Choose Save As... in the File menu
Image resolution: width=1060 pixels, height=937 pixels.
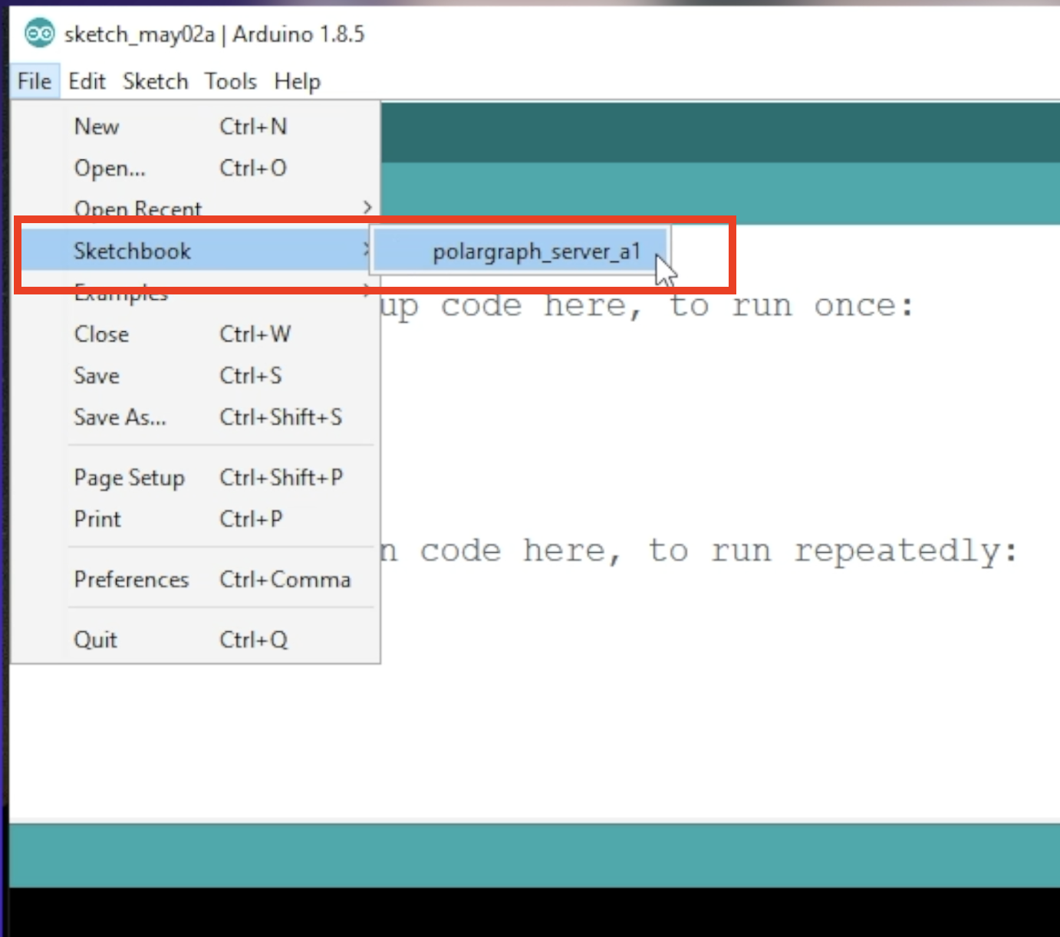click(x=196, y=417)
